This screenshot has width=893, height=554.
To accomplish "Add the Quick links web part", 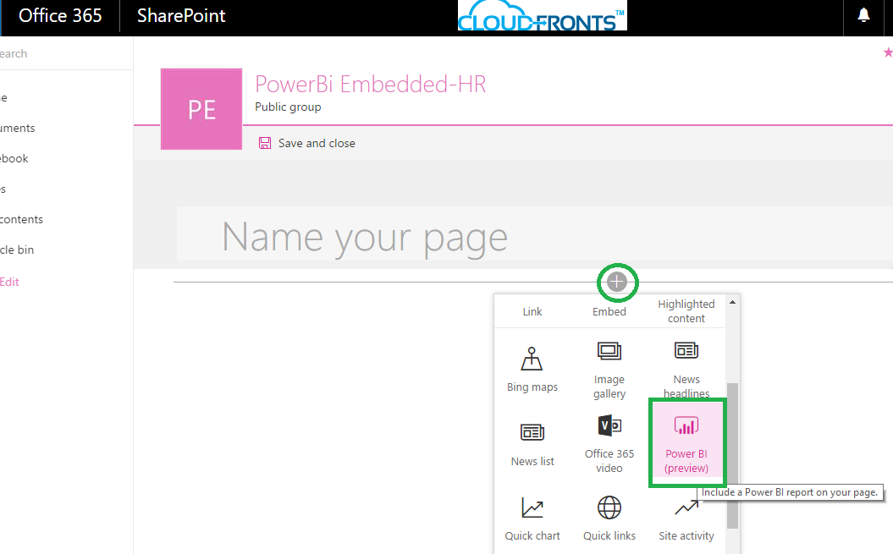I will pos(609,518).
